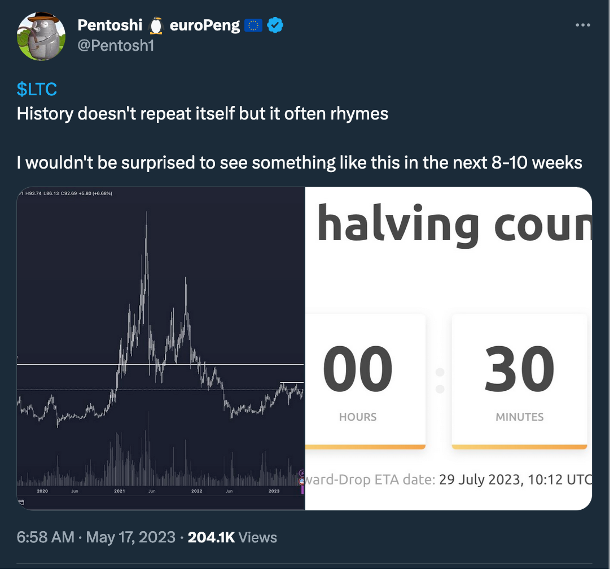Viewport: 614px width, 574px height.
Task: Click the 2021 label on chart axis
Action: [x=120, y=491]
